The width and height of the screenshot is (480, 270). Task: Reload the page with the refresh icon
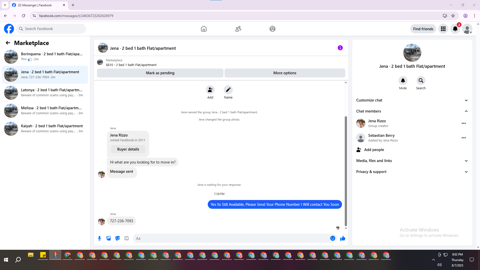23,16
